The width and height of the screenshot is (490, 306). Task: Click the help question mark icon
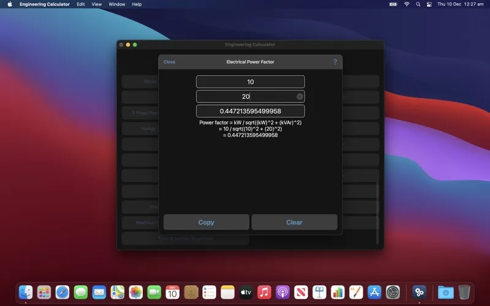tap(335, 62)
